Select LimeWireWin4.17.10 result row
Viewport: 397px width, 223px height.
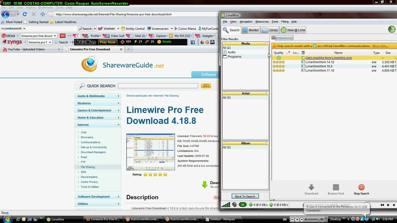tap(334, 71)
